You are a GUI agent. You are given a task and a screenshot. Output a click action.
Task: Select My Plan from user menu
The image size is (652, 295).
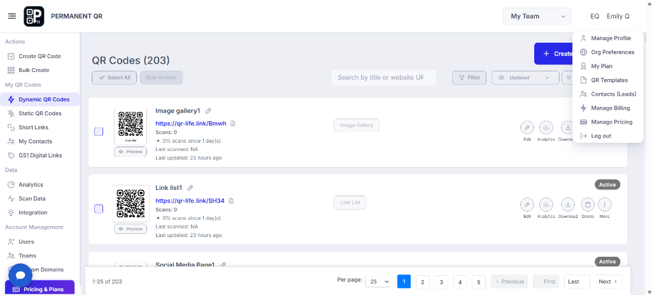[602, 66]
